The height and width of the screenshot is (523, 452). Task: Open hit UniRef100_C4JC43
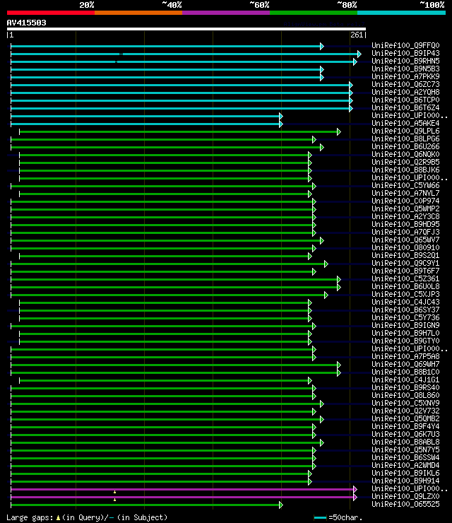[x=405, y=302]
